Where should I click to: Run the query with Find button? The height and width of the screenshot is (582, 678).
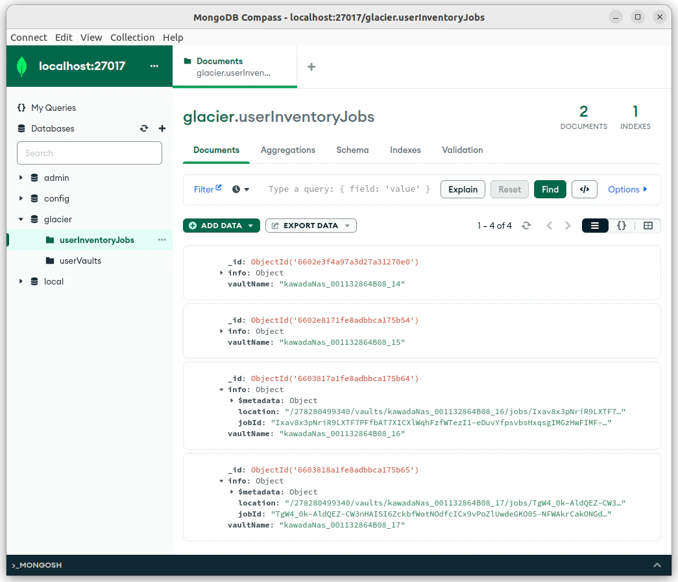(550, 189)
